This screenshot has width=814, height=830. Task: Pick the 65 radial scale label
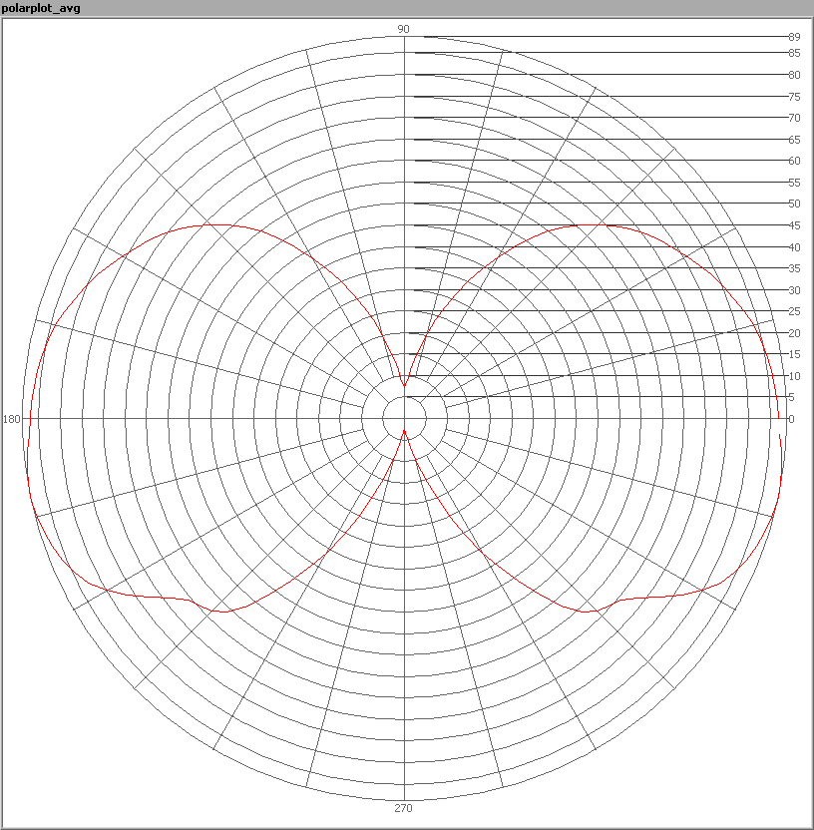794,140
